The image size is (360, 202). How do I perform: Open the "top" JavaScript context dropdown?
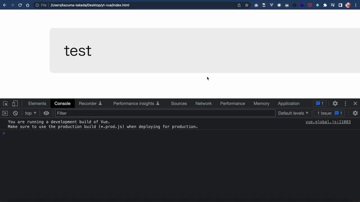(30, 113)
